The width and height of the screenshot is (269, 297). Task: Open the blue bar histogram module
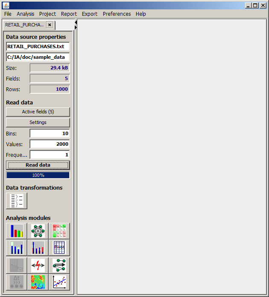(17, 248)
